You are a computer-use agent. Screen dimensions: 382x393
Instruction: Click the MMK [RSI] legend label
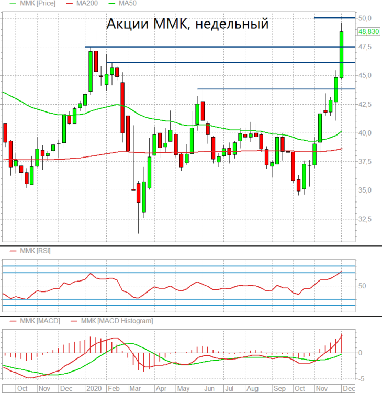point(36,251)
